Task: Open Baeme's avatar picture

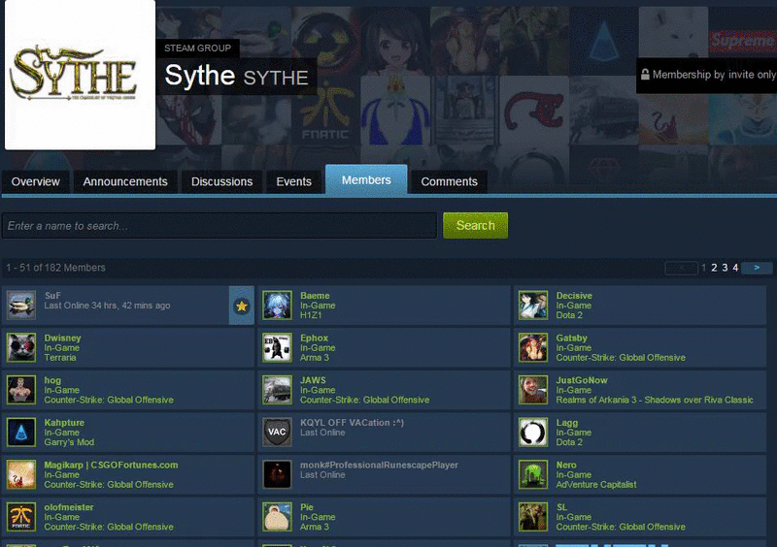Action: (x=277, y=305)
